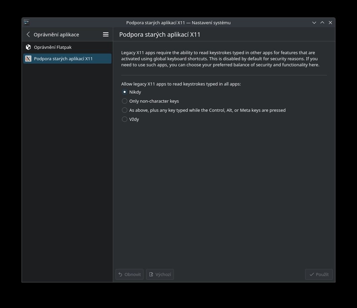Select Only non-character keys option
357x308 pixels.
point(125,101)
